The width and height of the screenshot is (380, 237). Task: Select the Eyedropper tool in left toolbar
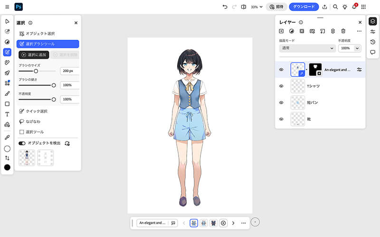click(x=7, y=137)
